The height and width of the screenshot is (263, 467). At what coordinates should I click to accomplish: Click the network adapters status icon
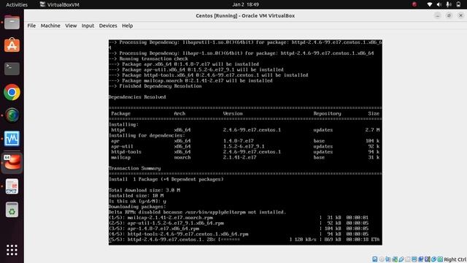point(395,259)
